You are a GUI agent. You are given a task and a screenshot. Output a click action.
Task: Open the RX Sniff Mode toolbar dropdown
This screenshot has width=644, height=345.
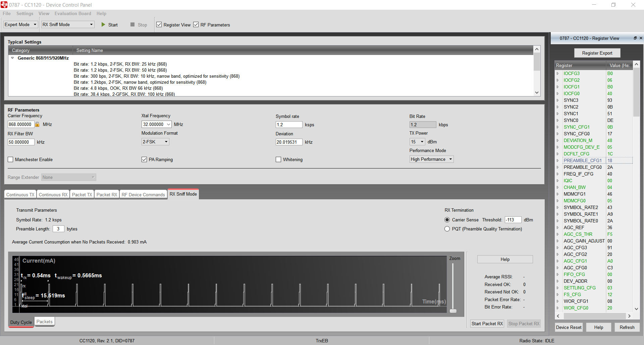(68, 25)
